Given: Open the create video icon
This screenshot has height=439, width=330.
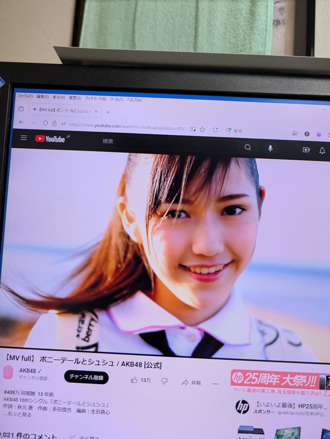Looking at the screenshot, I should click(x=306, y=150).
